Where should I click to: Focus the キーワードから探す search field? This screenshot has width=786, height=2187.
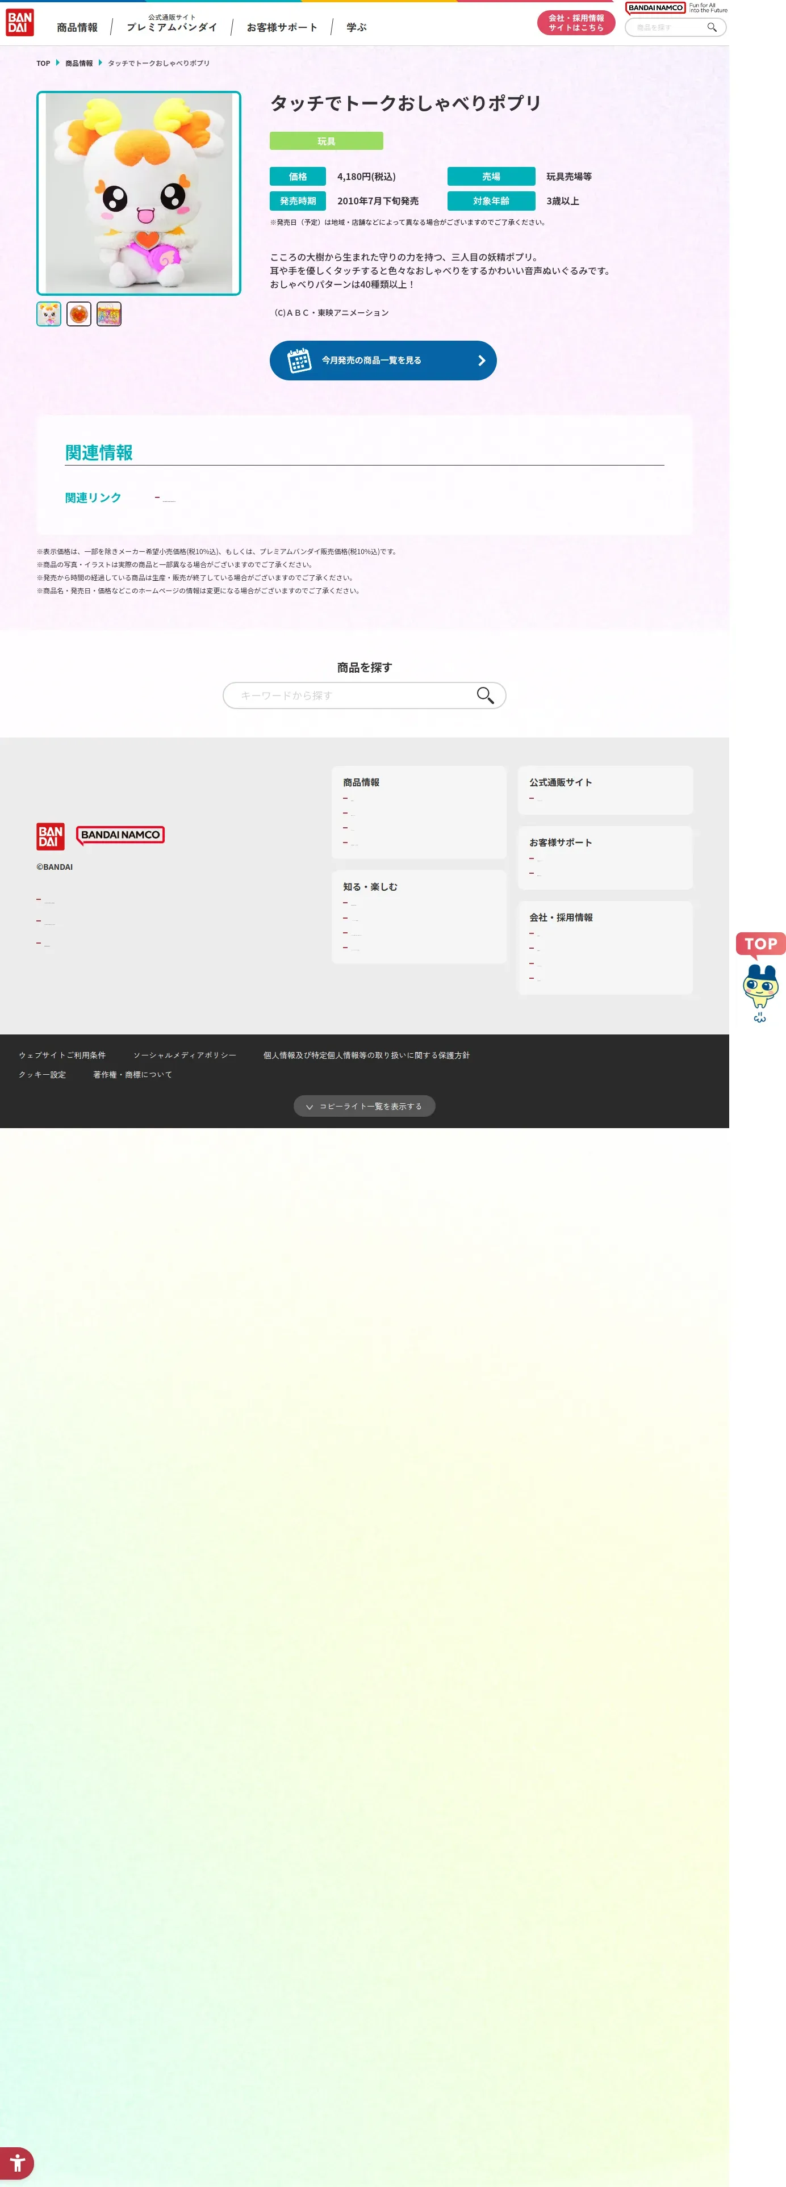(x=364, y=696)
